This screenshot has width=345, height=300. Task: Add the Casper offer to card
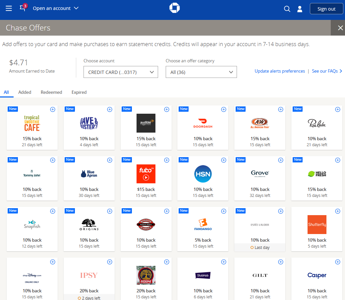pos(337,262)
